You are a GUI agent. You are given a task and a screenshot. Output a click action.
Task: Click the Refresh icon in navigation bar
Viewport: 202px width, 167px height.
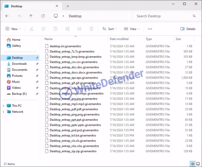pos(43,16)
